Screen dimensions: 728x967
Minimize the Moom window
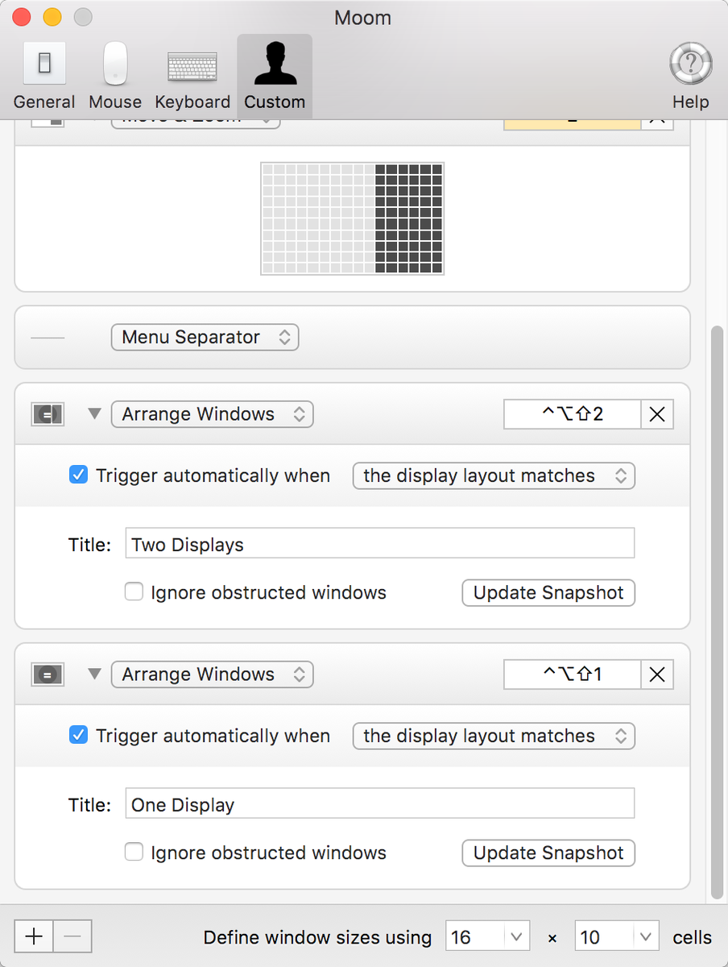point(52,17)
